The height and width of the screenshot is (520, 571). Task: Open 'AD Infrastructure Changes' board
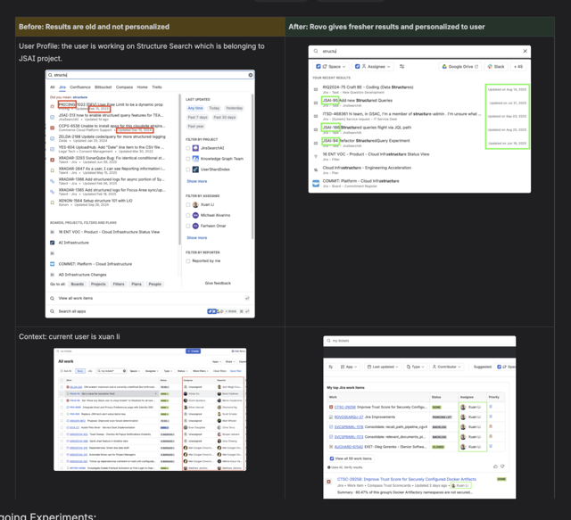pos(82,275)
